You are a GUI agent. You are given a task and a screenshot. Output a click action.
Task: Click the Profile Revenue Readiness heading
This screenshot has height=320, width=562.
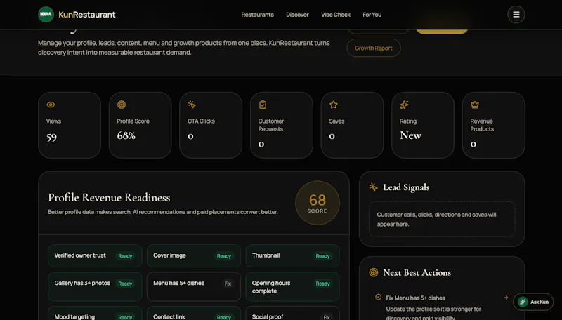[109, 198]
